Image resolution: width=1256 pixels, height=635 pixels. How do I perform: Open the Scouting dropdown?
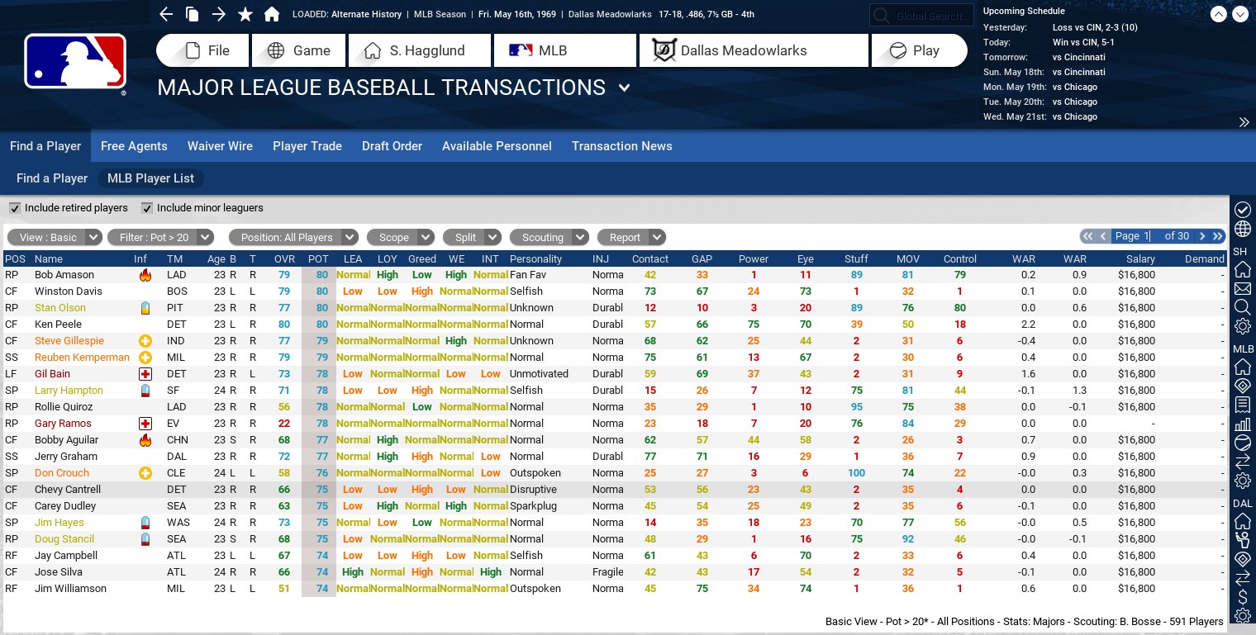[x=549, y=237]
